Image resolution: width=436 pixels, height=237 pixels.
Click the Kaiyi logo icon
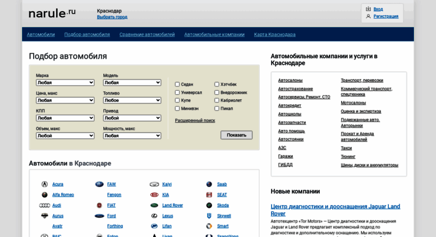(154, 184)
